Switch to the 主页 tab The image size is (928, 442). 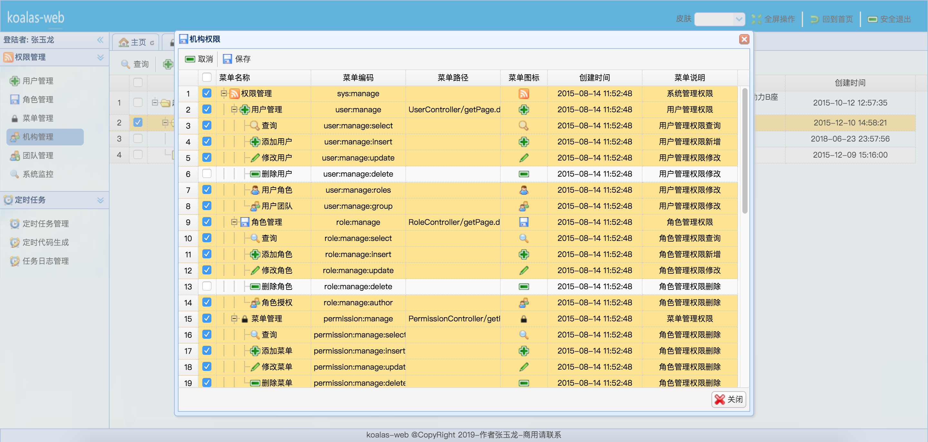click(x=136, y=42)
